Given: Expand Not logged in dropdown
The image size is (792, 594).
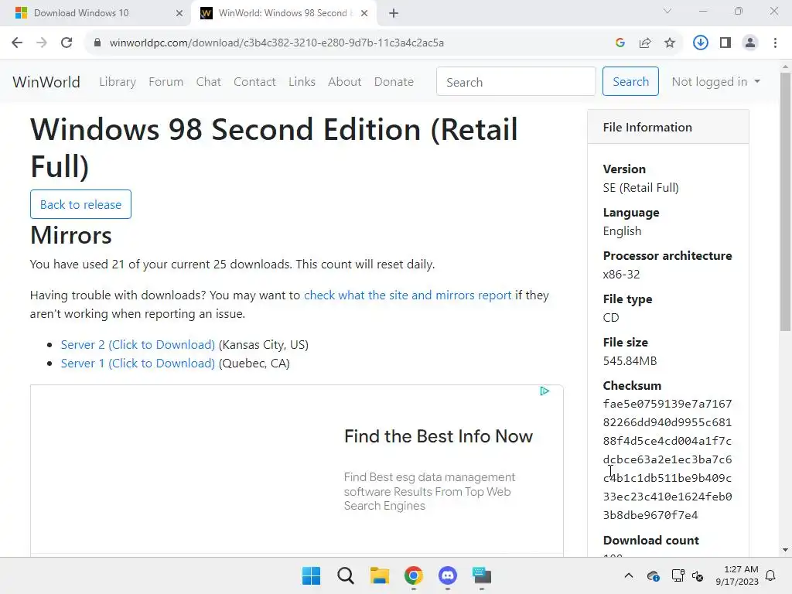Looking at the screenshot, I should [715, 81].
